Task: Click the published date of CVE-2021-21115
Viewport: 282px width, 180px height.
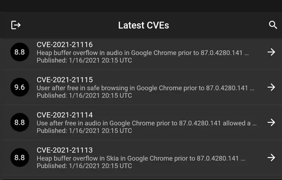Action: click(x=84, y=95)
